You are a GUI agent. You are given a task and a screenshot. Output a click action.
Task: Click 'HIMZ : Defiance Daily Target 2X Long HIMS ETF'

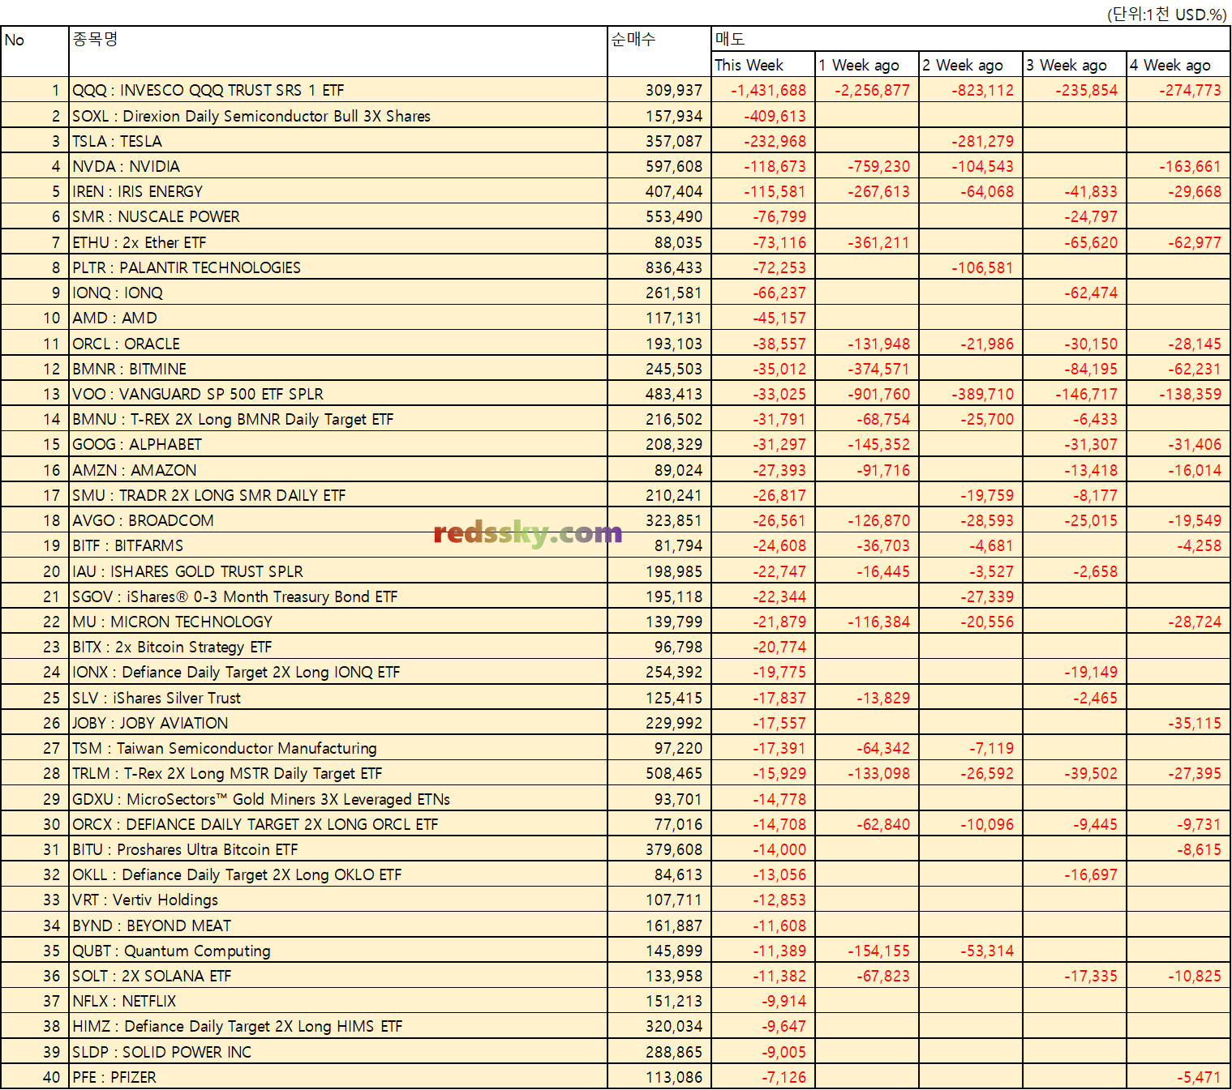pyautogui.click(x=338, y=1026)
